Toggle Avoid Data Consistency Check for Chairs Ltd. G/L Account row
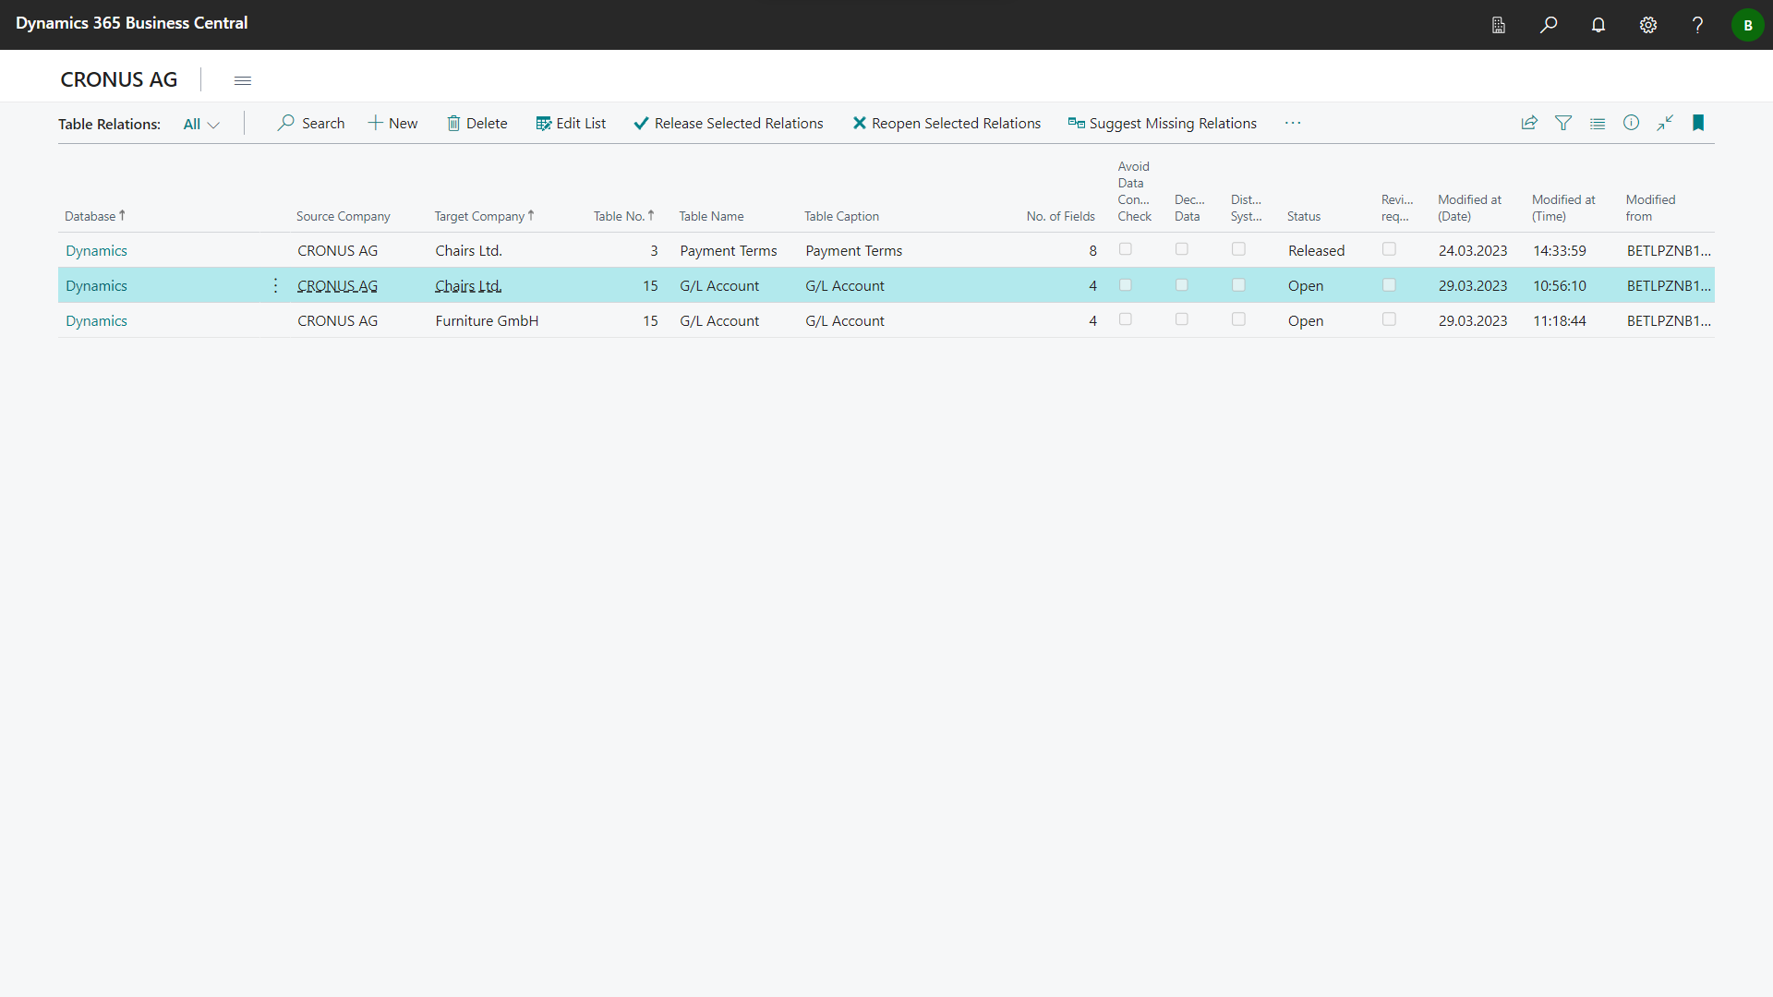Viewport: 1773px width, 997px height. click(x=1126, y=285)
